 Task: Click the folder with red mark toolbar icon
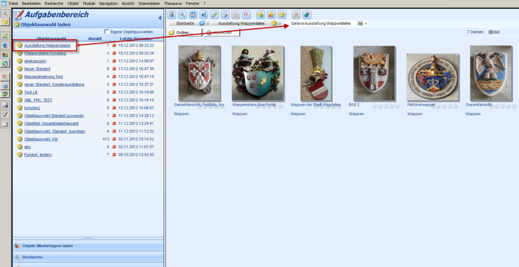coord(272,14)
